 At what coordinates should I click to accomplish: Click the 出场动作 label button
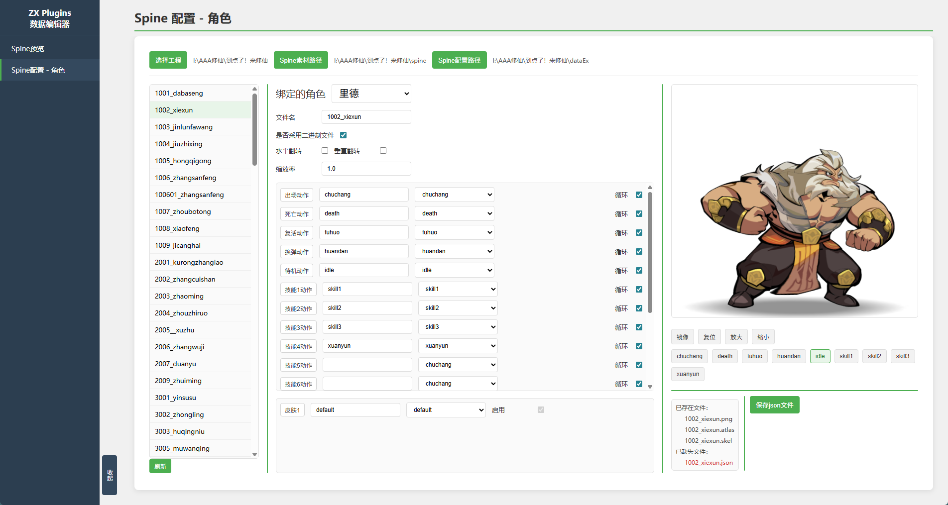(x=297, y=195)
